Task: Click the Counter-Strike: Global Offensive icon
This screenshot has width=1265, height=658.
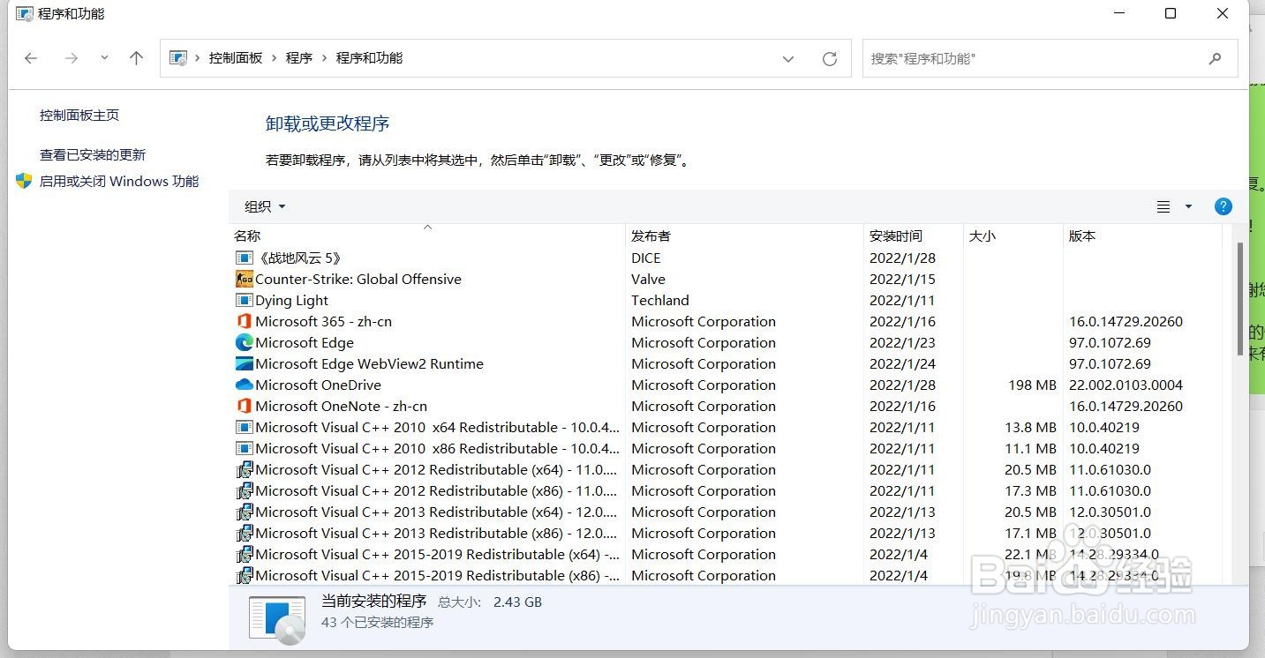Action: 245,280
